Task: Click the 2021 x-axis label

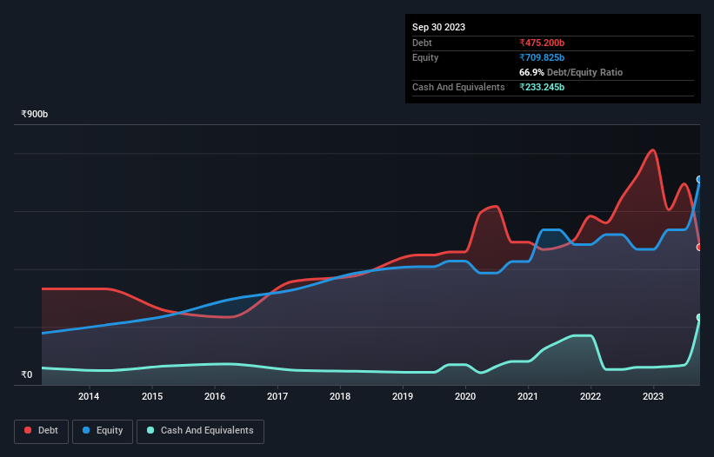Action: point(528,396)
